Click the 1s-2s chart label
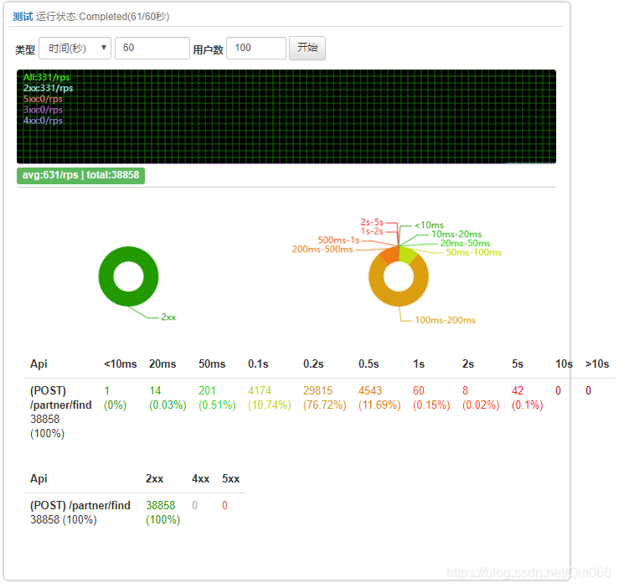619x588 pixels. [x=372, y=231]
